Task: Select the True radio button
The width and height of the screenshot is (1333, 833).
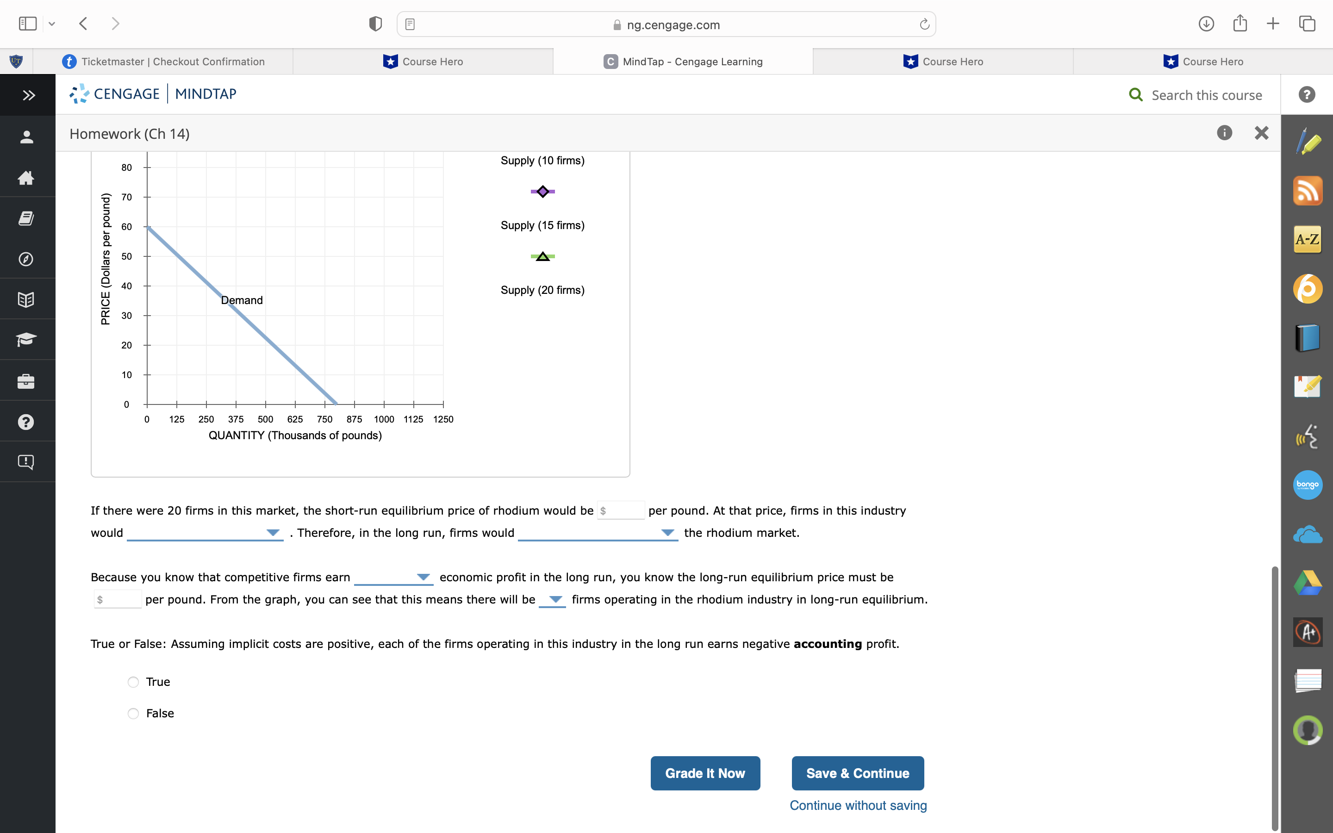Action: coord(133,682)
